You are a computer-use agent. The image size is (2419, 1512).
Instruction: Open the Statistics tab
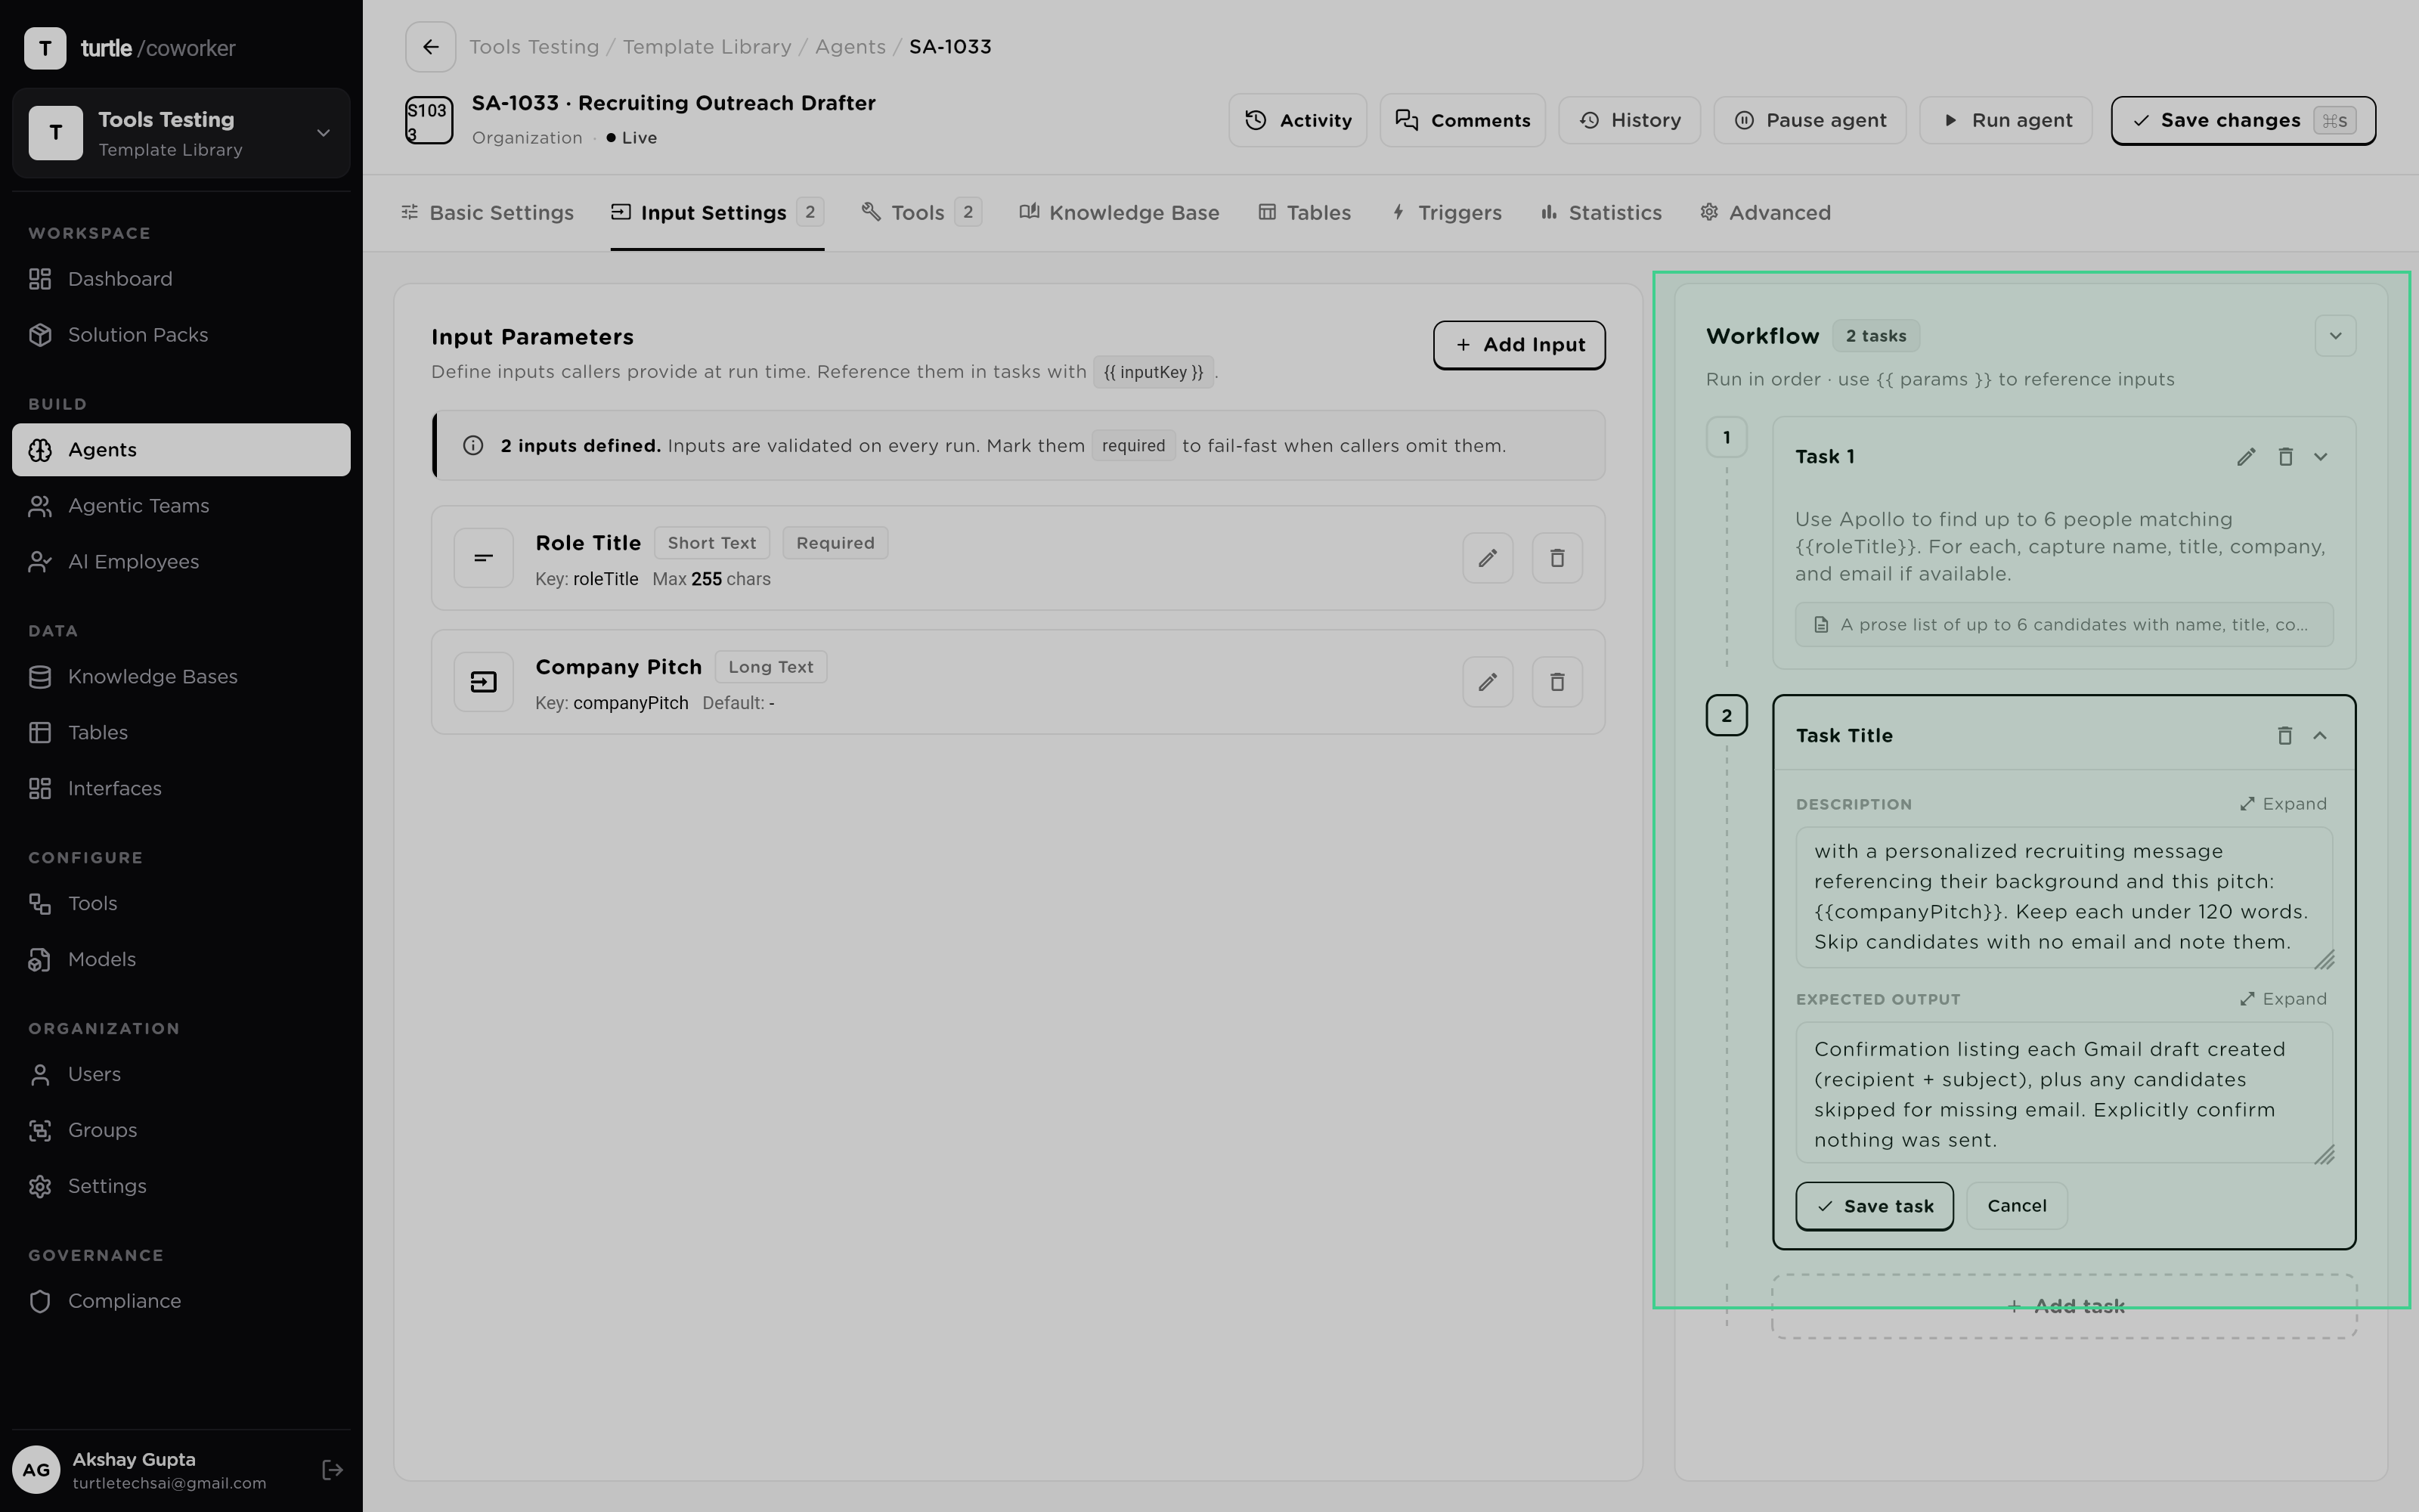[x=1601, y=213]
